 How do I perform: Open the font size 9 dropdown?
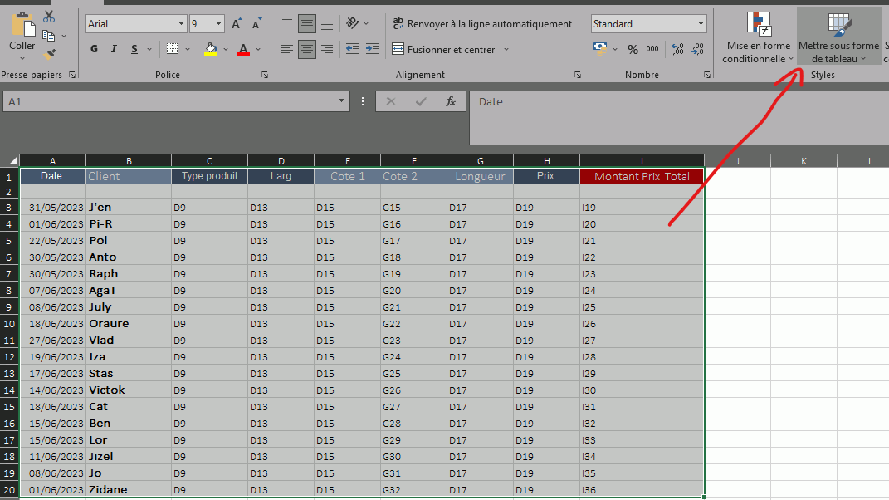(x=218, y=24)
